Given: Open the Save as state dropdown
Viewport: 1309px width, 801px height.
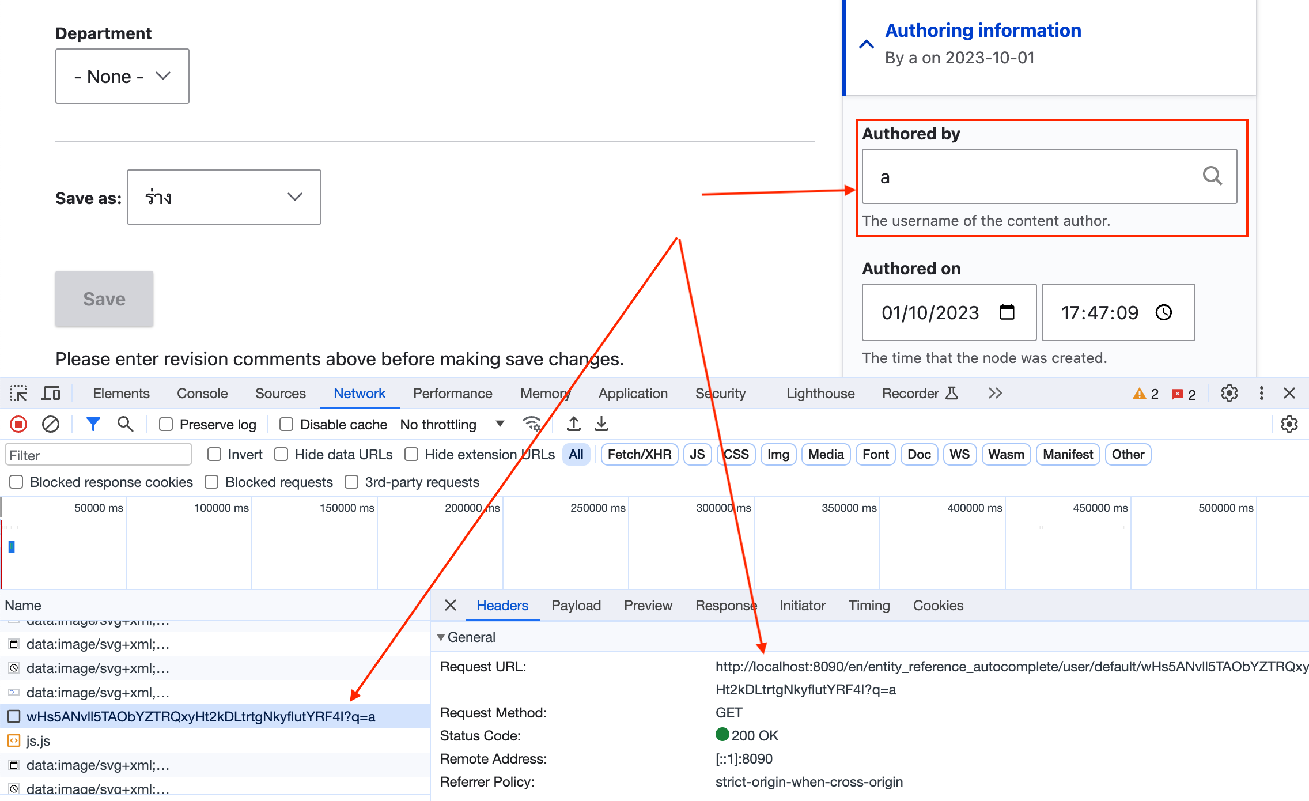Looking at the screenshot, I should (x=224, y=197).
